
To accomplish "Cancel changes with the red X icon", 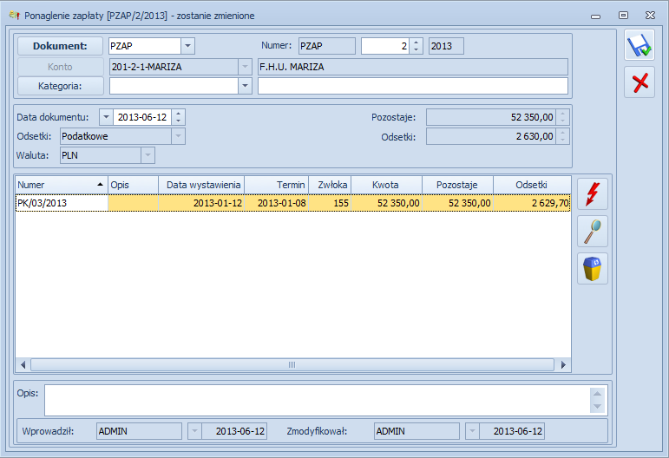I will (x=639, y=82).
